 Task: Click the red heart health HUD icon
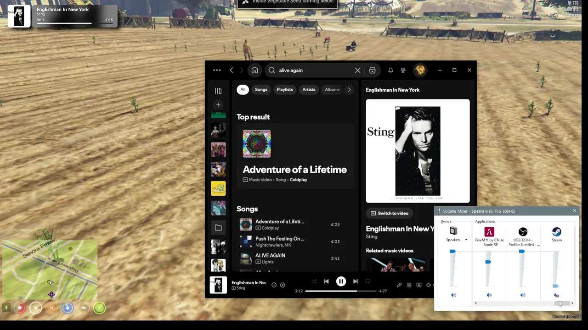pos(20,308)
